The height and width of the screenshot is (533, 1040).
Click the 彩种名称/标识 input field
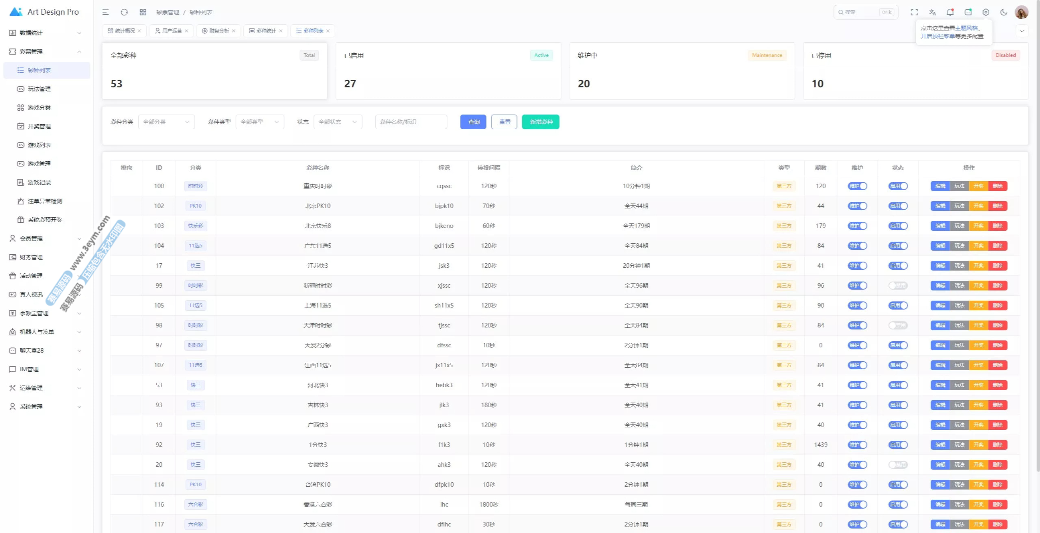click(411, 122)
